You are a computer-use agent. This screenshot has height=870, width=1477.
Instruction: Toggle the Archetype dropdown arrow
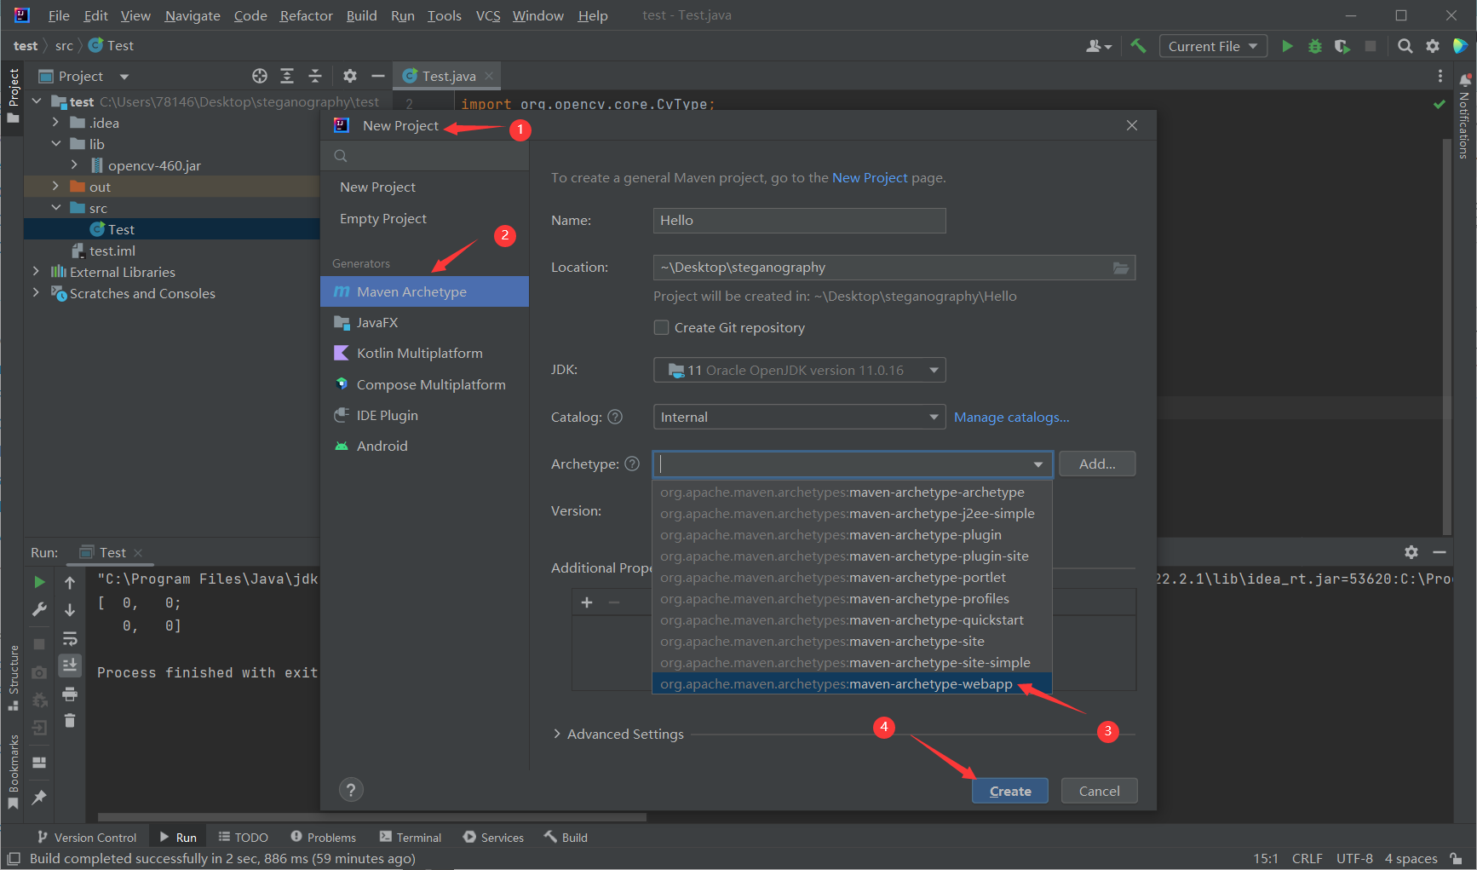1038,464
